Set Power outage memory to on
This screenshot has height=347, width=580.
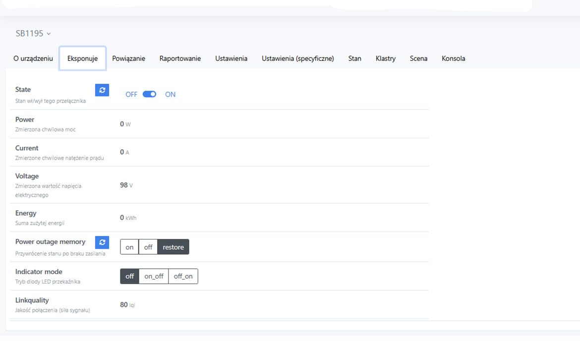pyautogui.click(x=129, y=247)
